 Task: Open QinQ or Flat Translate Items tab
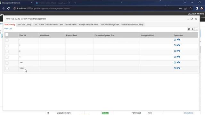[x=45, y=25]
